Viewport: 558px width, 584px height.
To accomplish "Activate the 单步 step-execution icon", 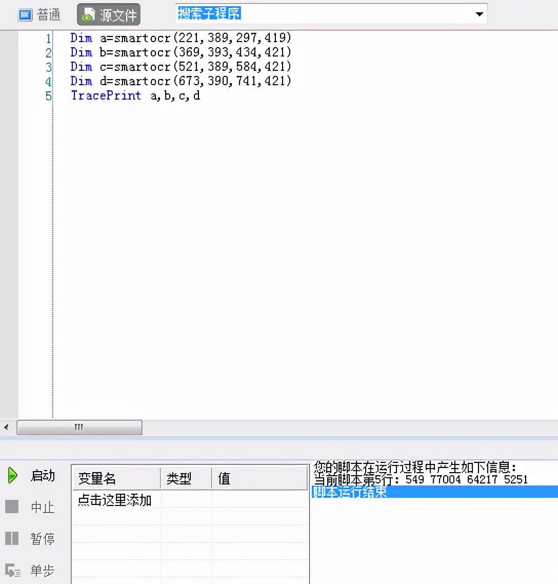I will click(x=13, y=570).
